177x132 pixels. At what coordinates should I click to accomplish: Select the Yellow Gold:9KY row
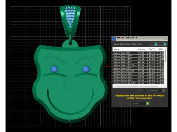(138, 53)
